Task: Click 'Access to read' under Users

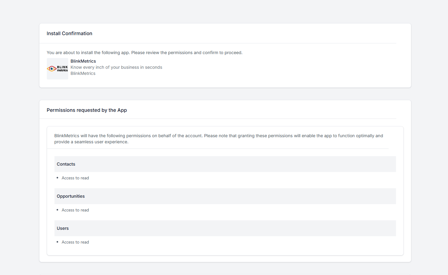Action: click(75, 242)
